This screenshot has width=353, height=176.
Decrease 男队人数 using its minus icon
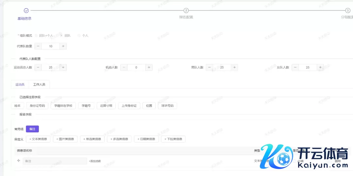209,67
